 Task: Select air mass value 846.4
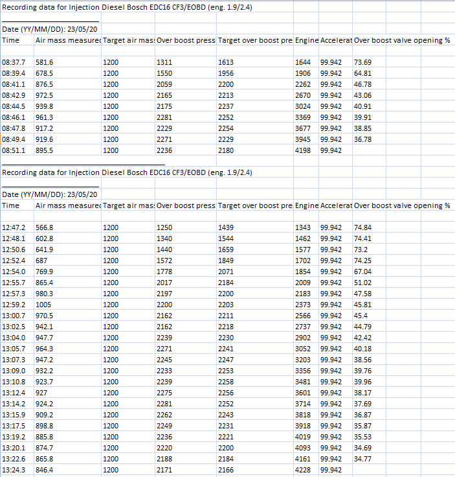click(x=45, y=470)
